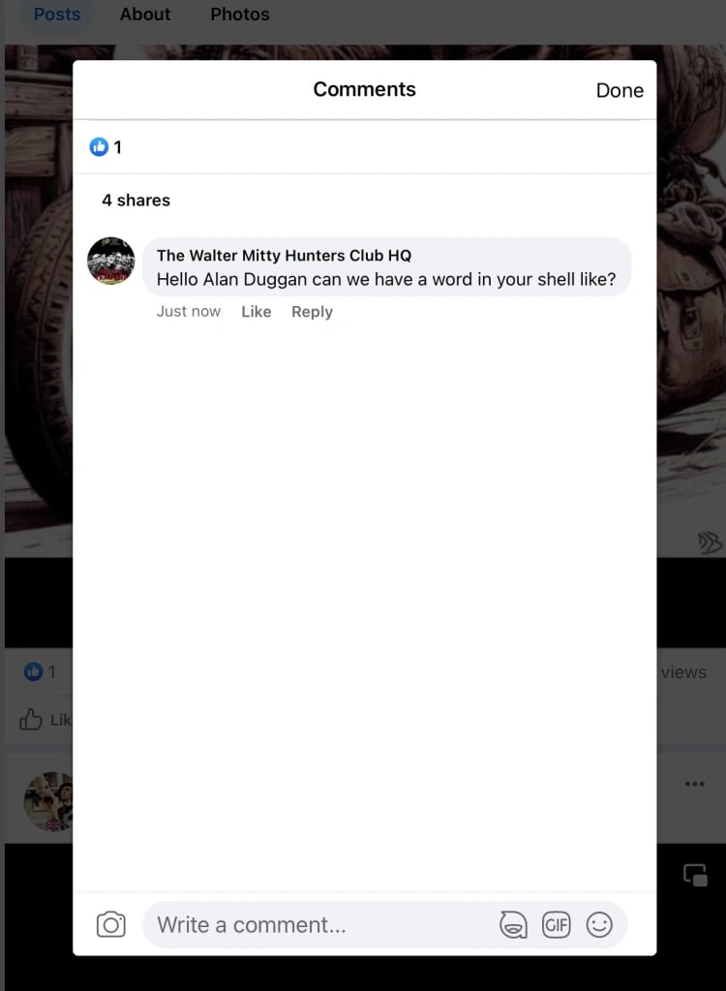Switch to the Posts tab

(x=57, y=14)
